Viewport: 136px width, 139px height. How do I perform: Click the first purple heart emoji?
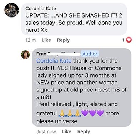(85, 113)
